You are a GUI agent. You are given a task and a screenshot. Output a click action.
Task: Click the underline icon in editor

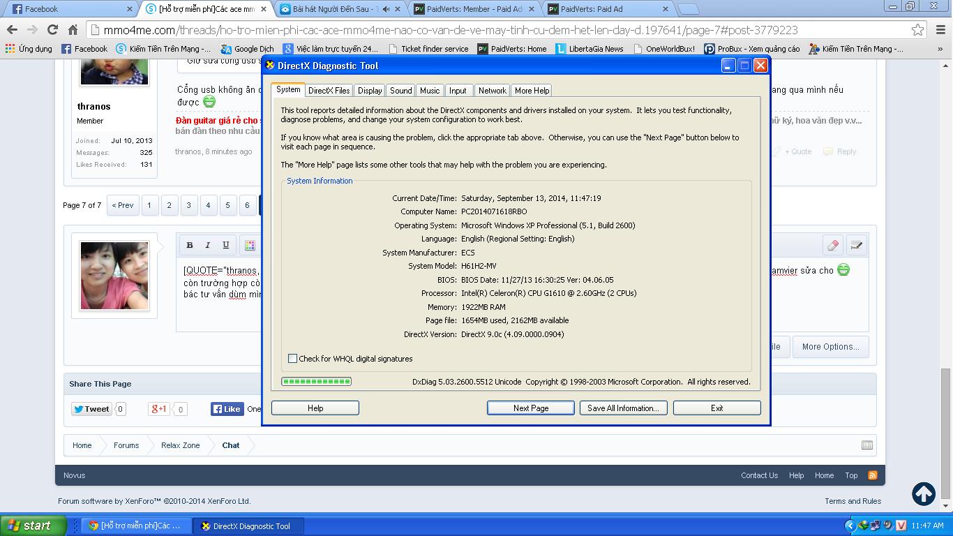click(x=226, y=245)
